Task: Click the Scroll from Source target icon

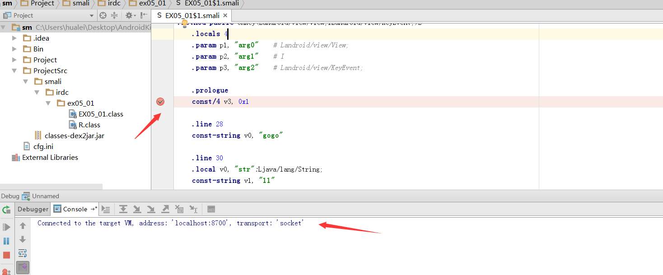Action: coord(103,15)
